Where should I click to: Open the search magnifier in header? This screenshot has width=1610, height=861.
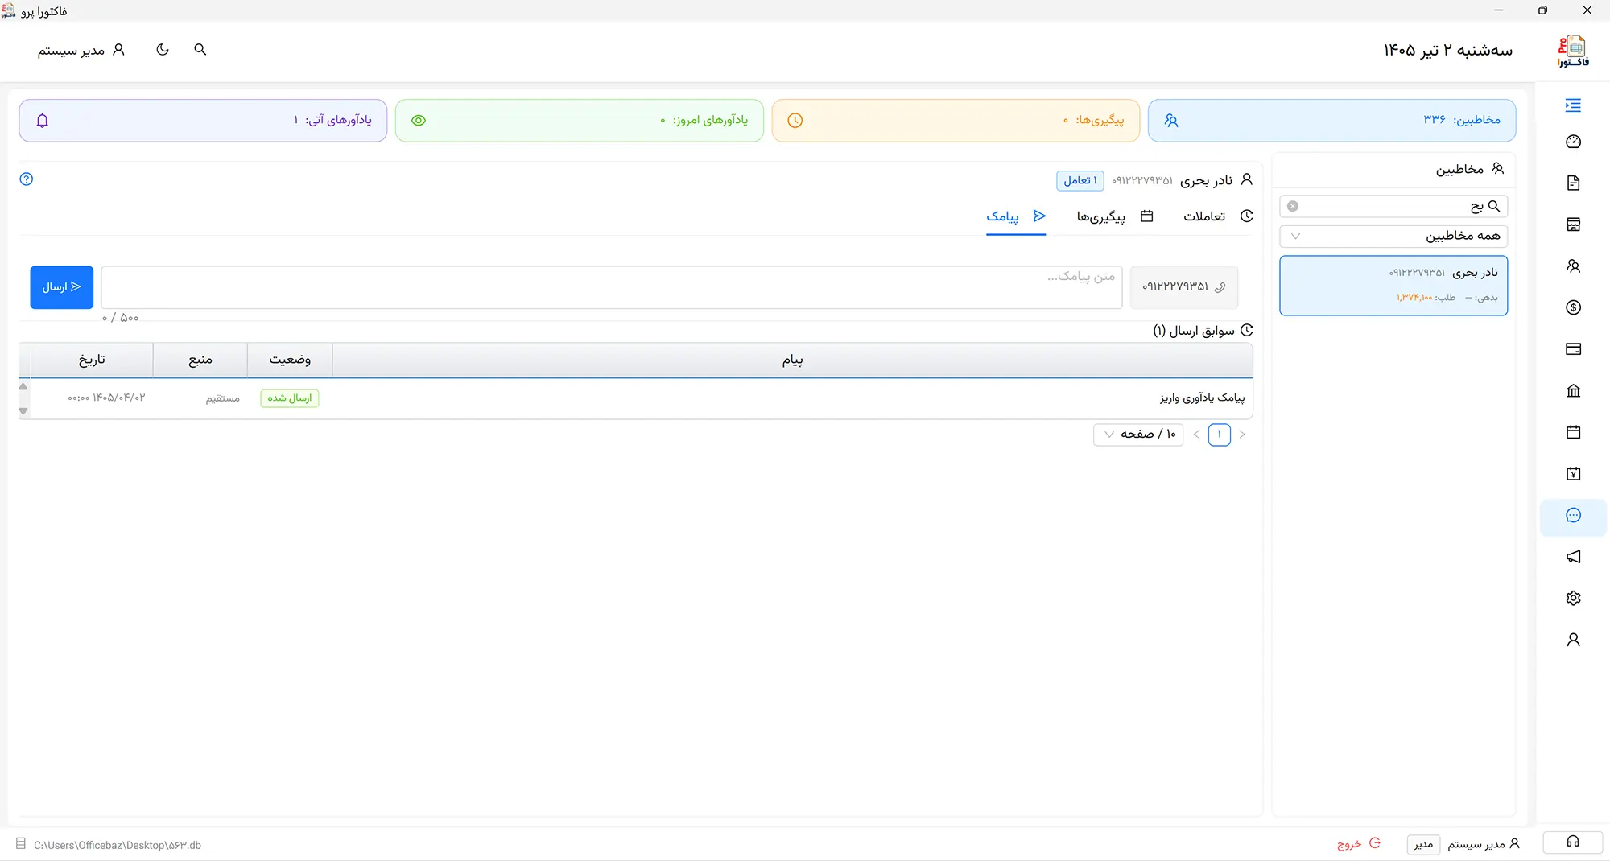tap(200, 50)
